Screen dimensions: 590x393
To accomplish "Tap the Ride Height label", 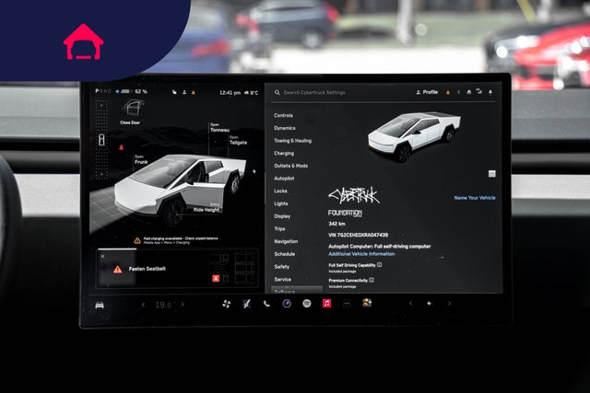I will 206,208.
